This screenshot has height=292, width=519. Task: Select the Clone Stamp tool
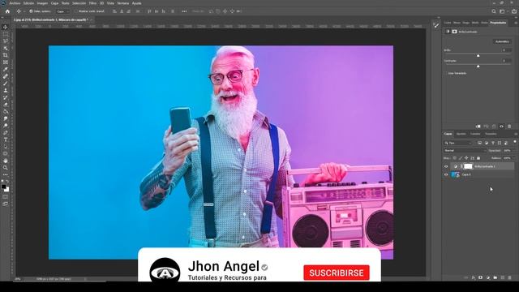5,90
